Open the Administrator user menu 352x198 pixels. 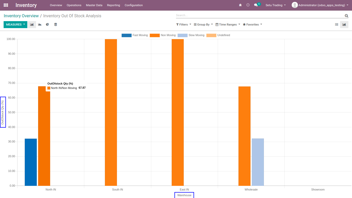pos(320,5)
